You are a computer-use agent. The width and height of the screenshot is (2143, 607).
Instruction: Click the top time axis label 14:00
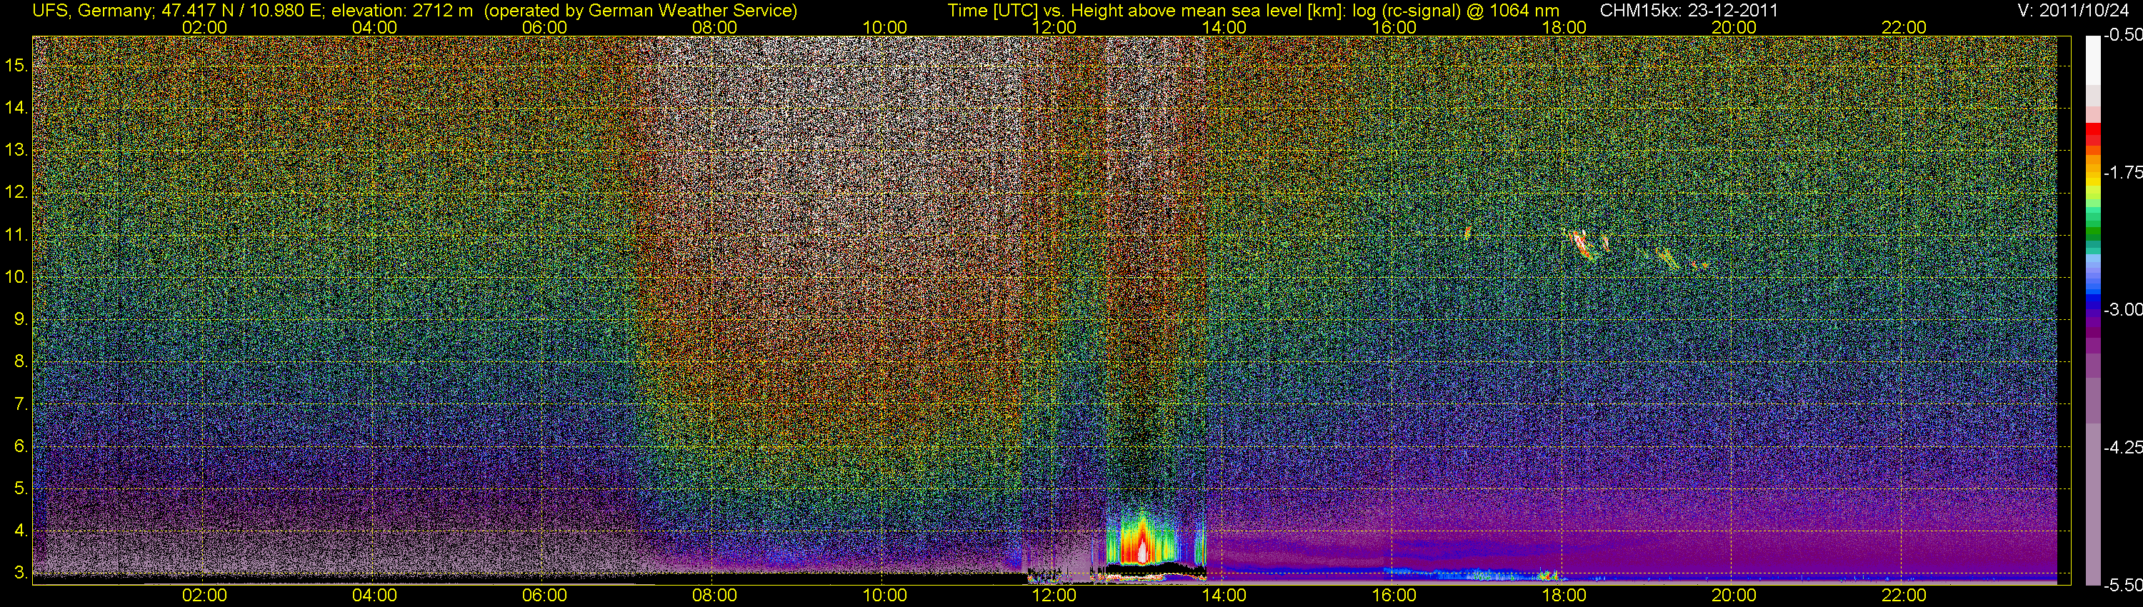pyautogui.click(x=1224, y=27)
